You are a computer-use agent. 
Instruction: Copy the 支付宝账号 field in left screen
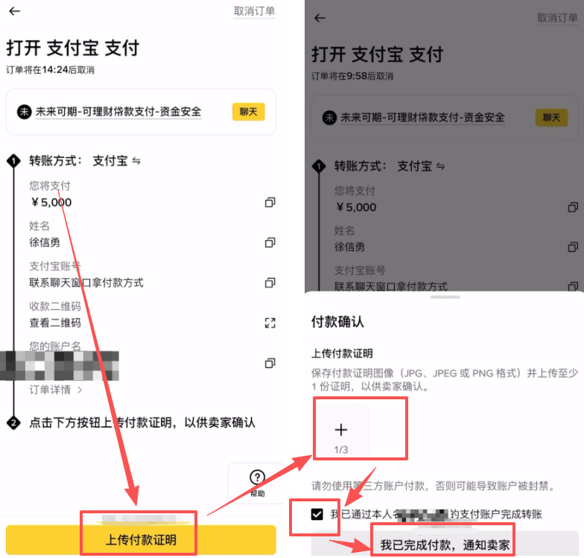pos(270,282)
